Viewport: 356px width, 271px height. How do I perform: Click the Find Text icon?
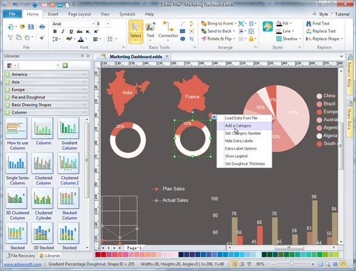point(308,24)
